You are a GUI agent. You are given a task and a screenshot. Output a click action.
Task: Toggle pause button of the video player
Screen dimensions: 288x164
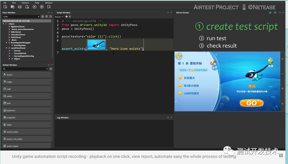pyautogui.click(x=281, y=155)
